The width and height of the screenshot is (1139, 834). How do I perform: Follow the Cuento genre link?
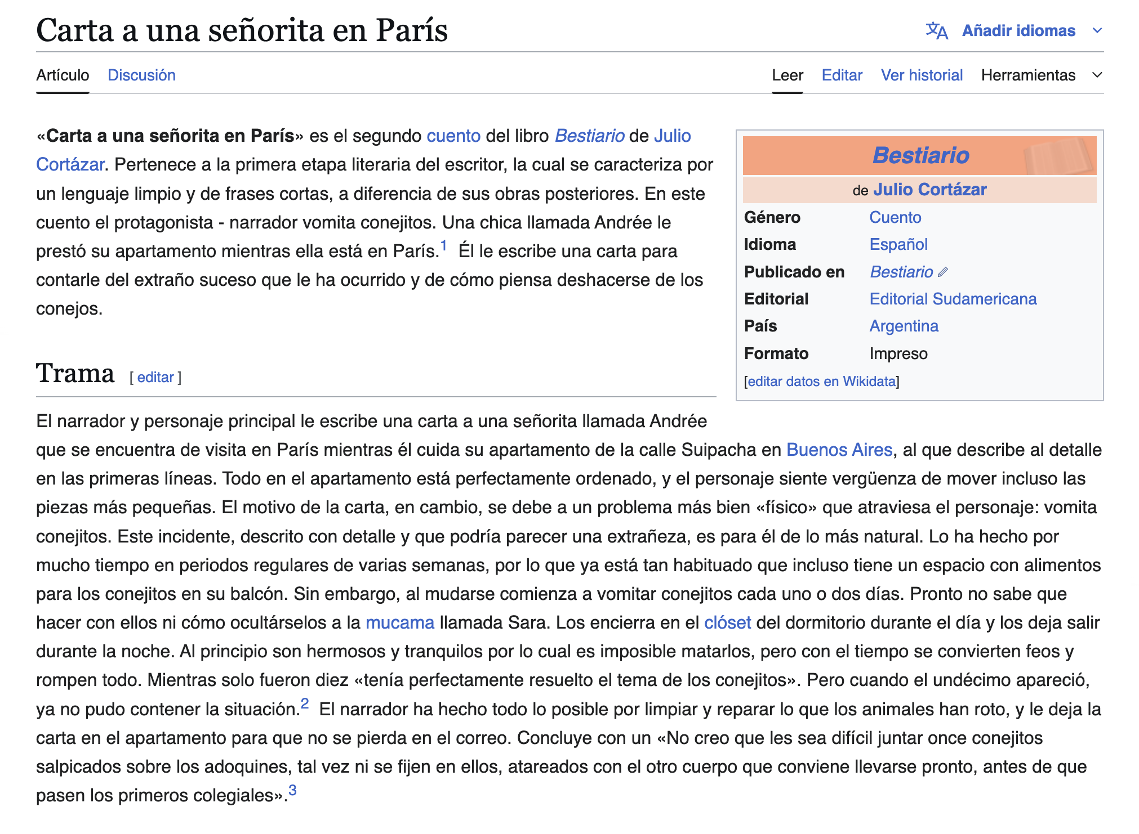(895, 217)
